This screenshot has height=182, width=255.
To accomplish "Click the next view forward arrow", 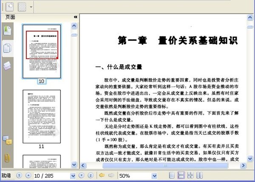I will [x=111, y=175].
